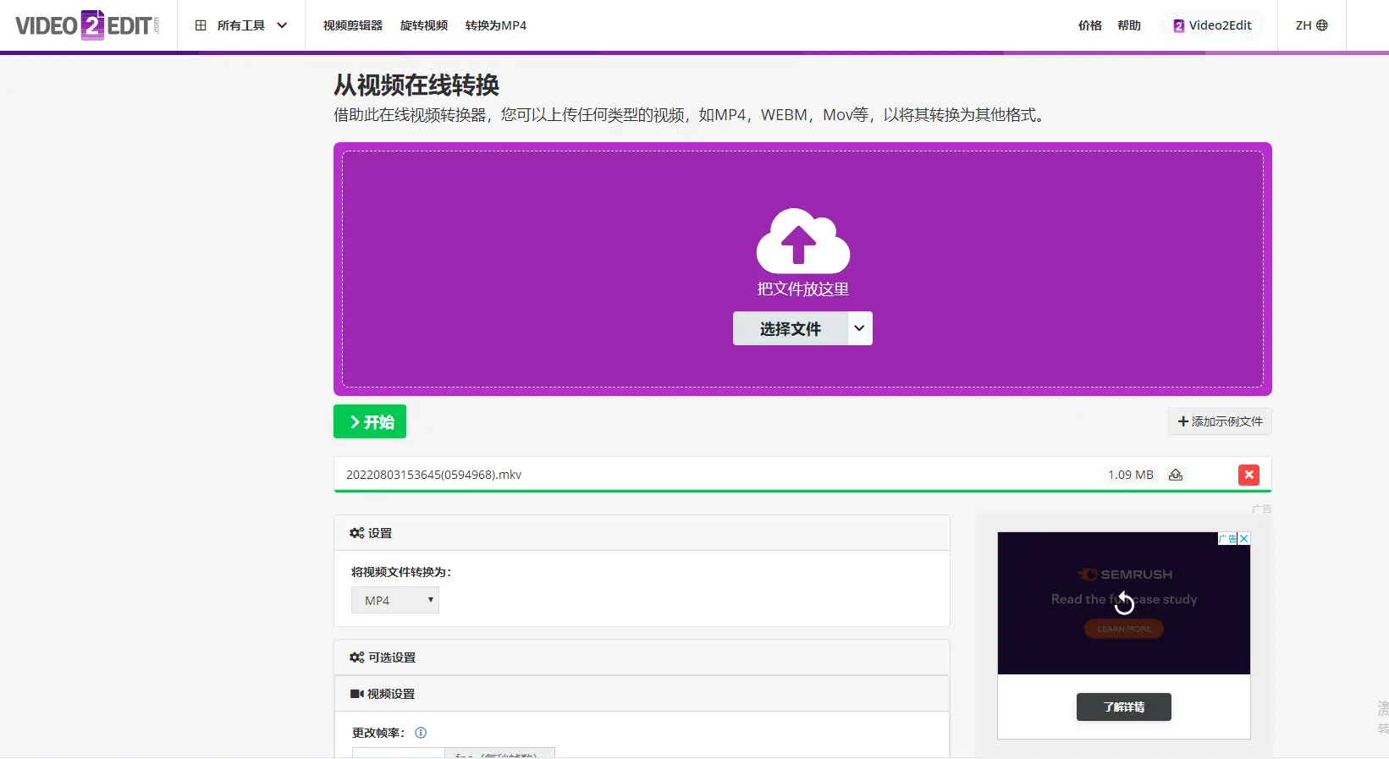The width and height of the screenshot is (1389, 759).
Task: Open the 视频剪辑器 video editor link
Action: point(353,25)
